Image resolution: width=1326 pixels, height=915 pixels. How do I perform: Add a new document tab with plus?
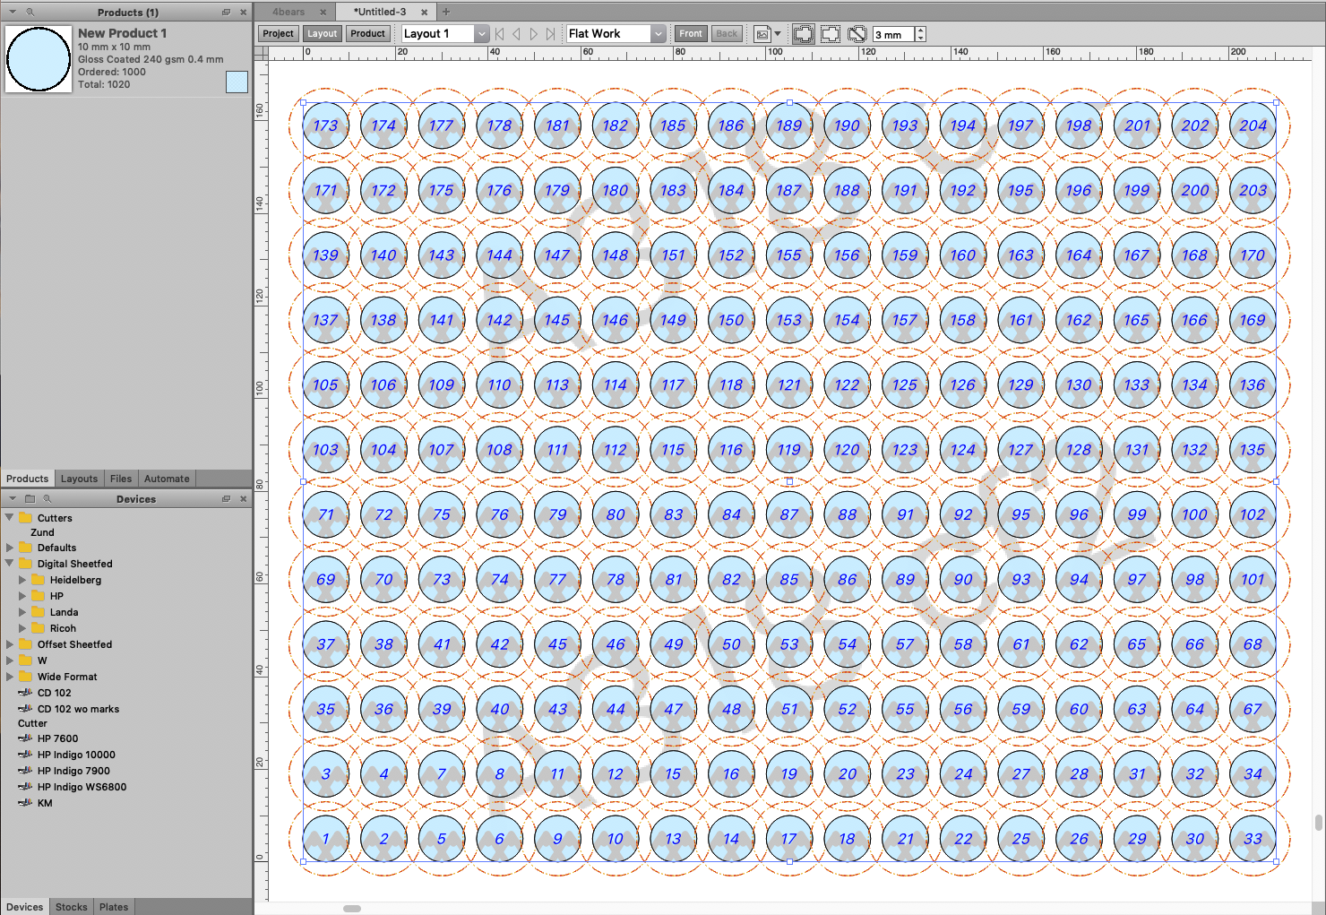coord(446,12)
